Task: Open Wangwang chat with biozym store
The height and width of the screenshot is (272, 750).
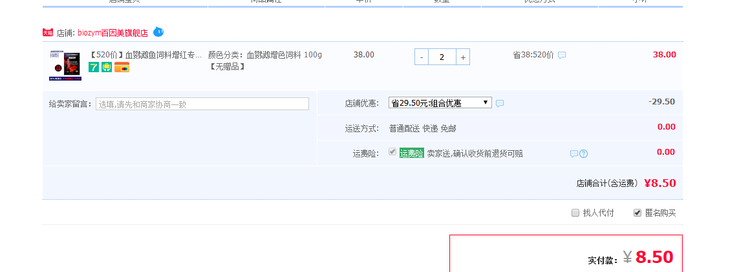Action: click(x=158, y=32)
